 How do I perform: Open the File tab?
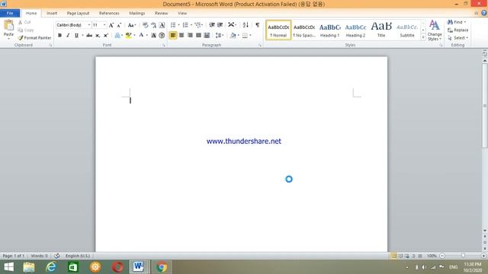(x=10, y=13)
